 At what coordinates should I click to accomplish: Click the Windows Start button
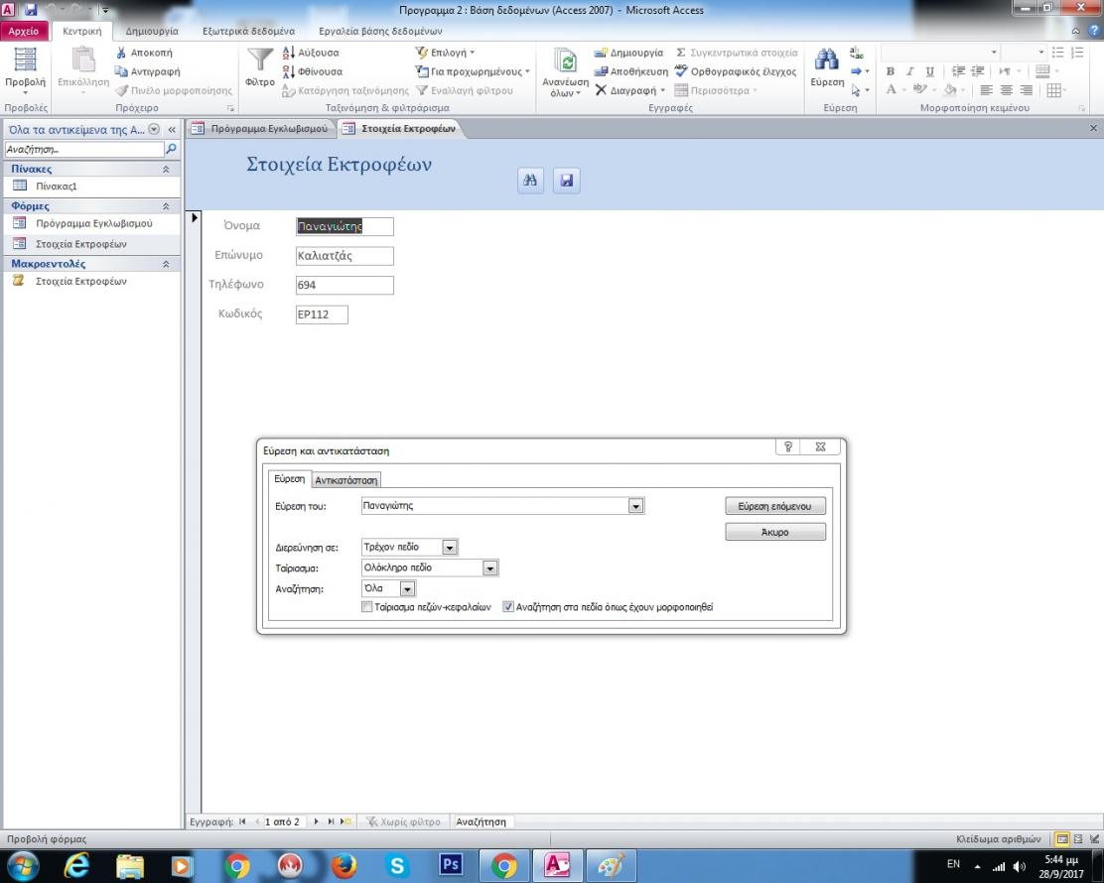click(23, 865)
